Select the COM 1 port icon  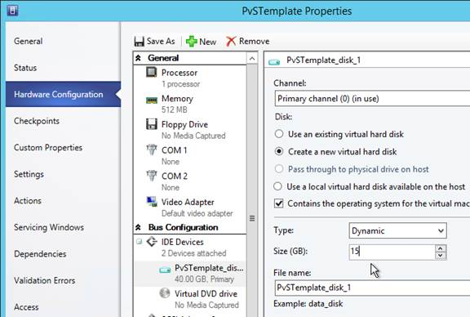point(152,150)
